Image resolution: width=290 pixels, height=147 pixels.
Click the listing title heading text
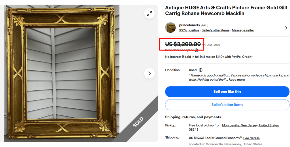coord(226,10)
